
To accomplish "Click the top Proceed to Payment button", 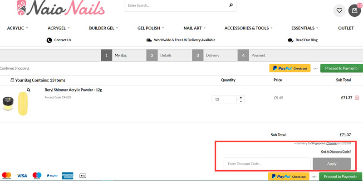I will click(341, 68).
